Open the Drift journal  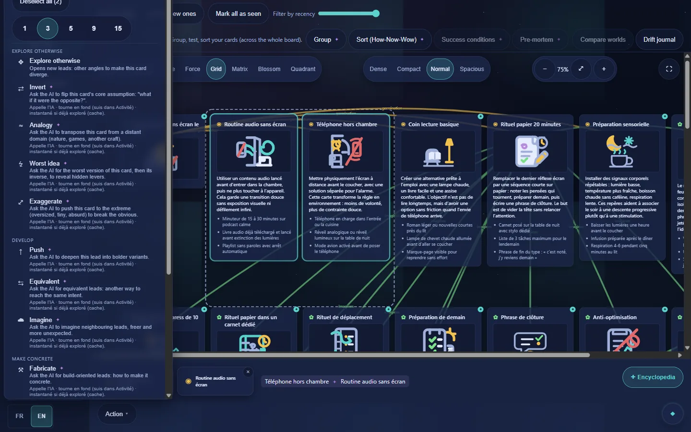tap(659, 40)
